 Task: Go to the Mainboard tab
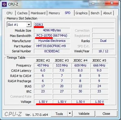tap(38, 13)
